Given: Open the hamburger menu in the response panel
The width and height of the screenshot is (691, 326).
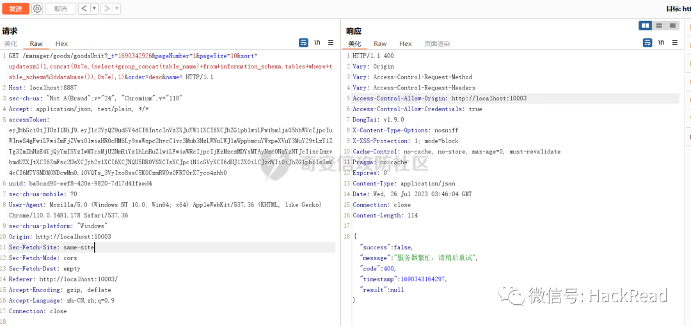Looking at the screenshot, I should (675, 43).
